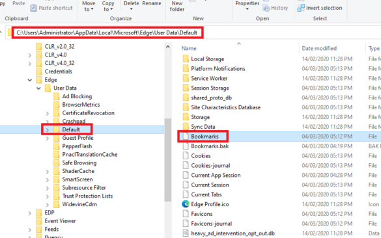
Task: Expand the Feeds tree node
Action: tap(30, 230)
